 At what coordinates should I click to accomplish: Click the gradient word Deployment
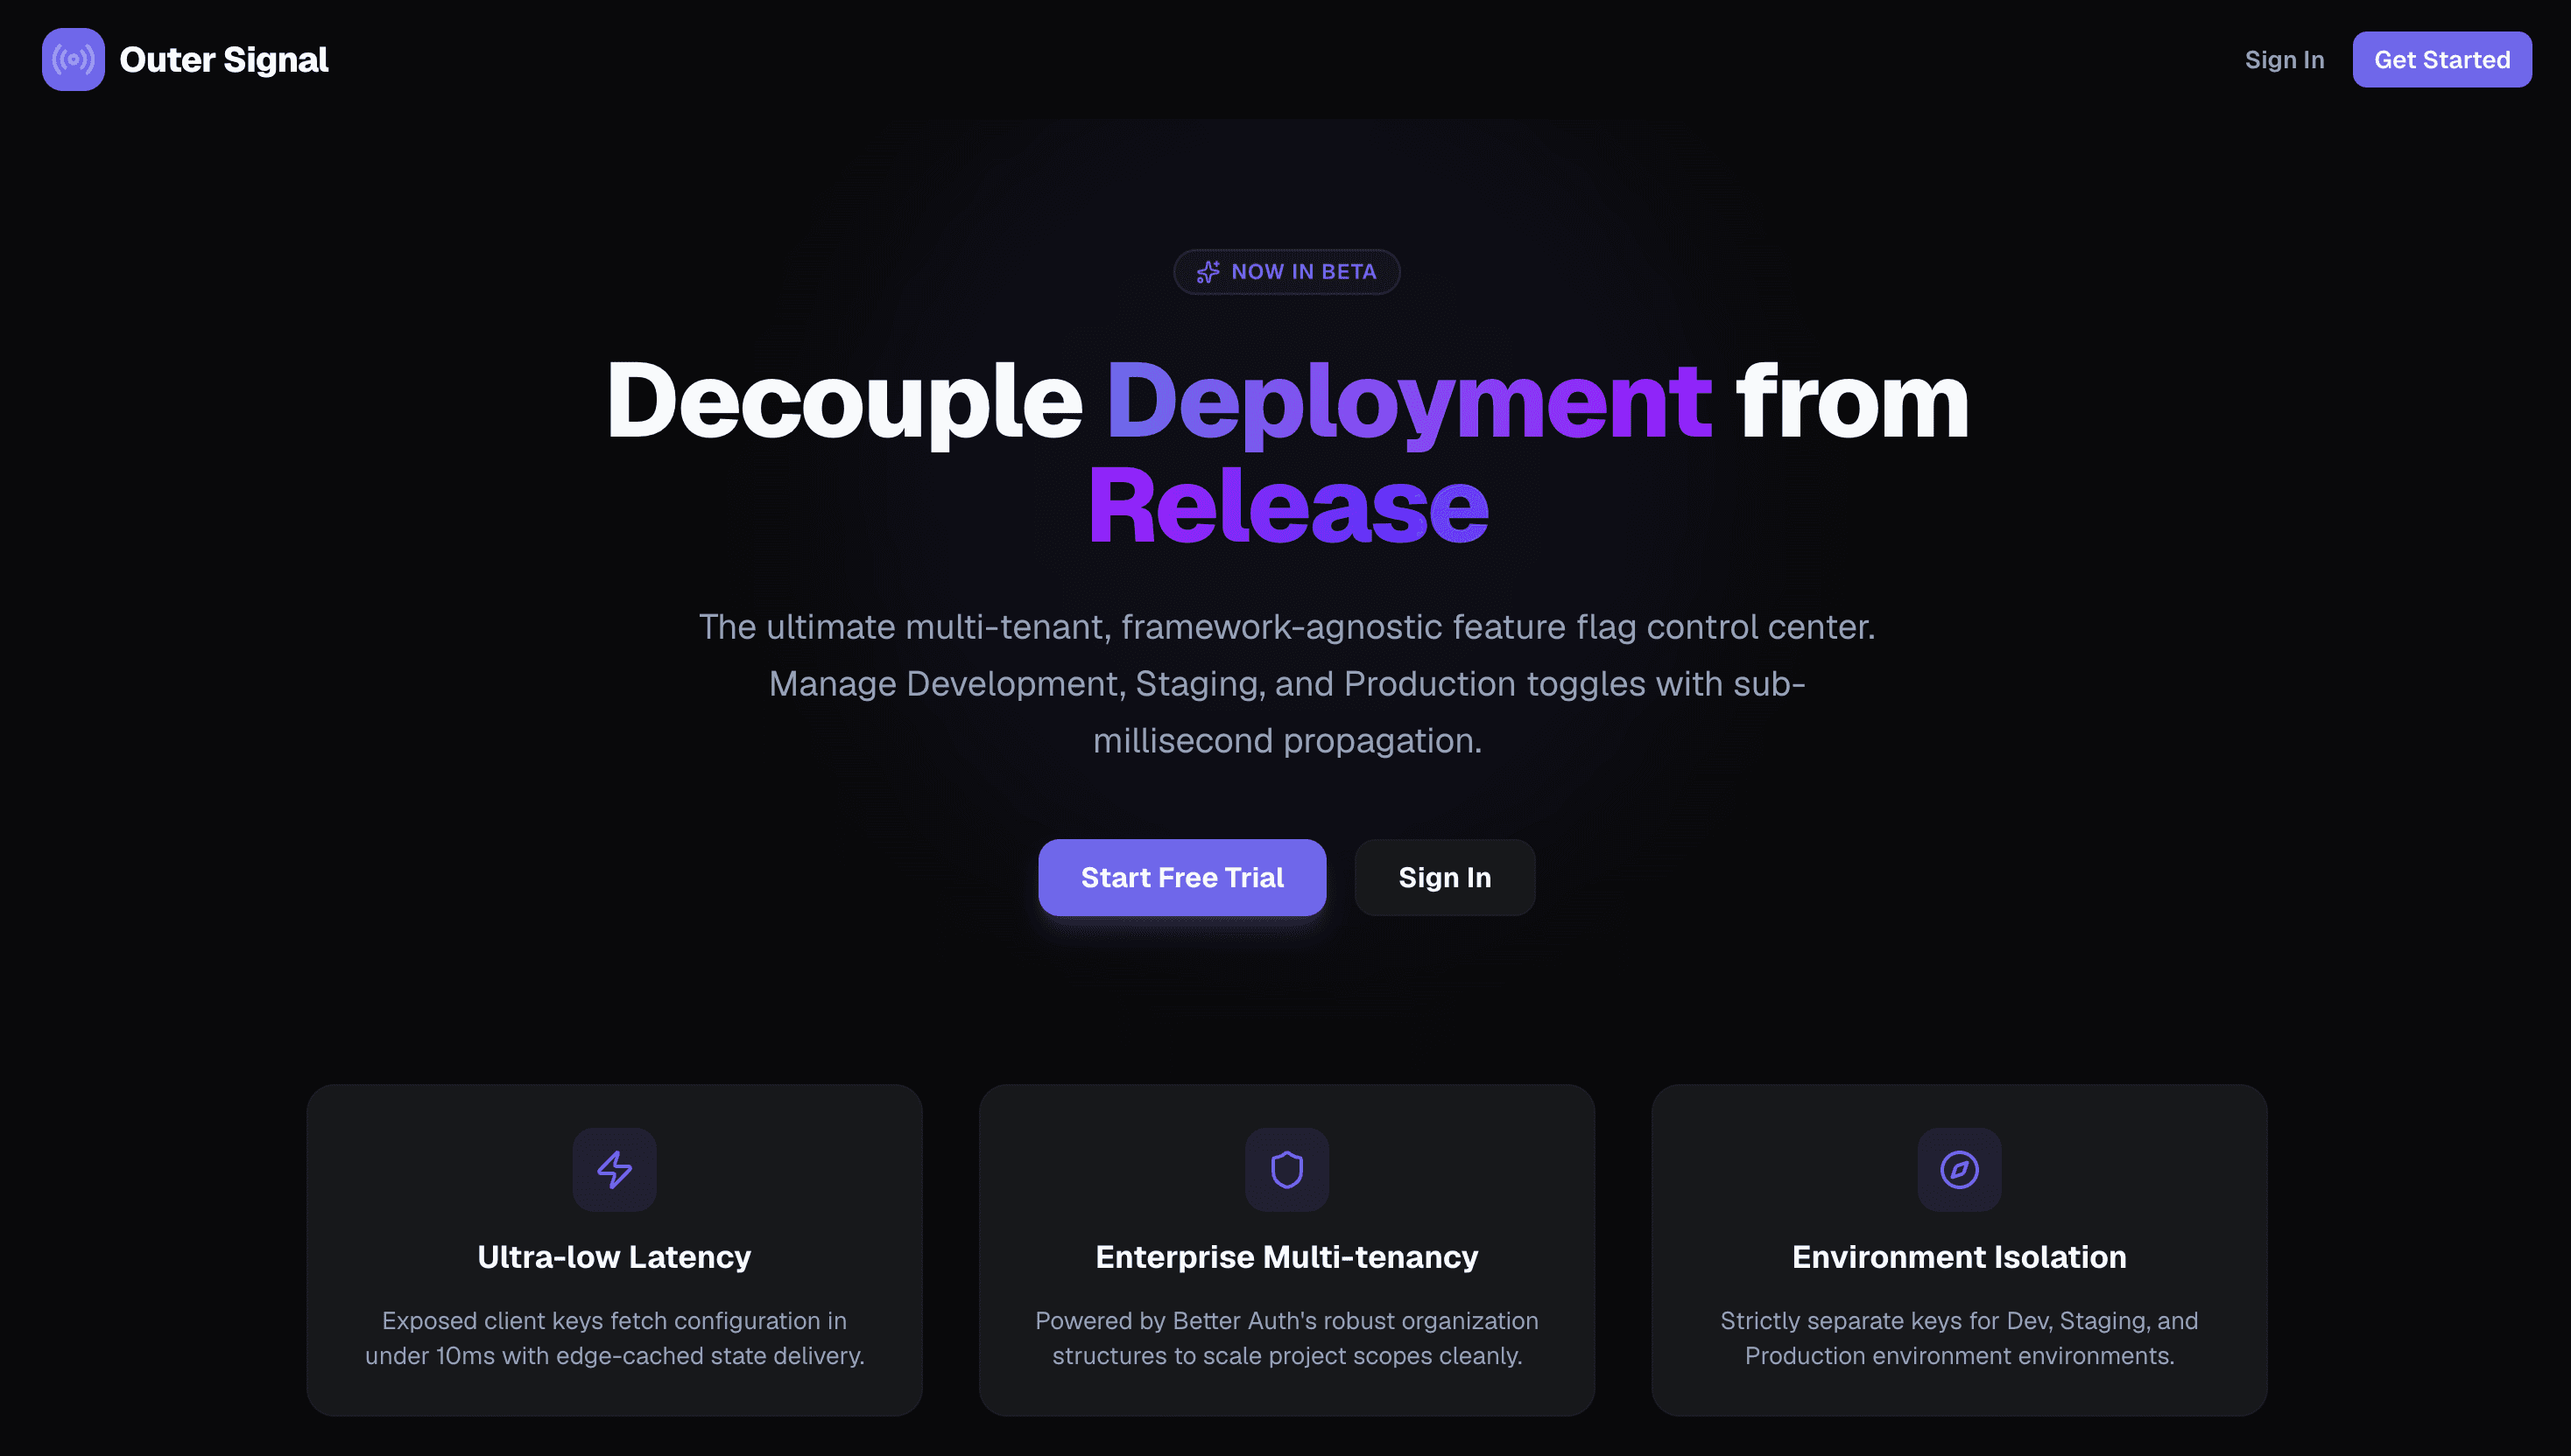[1408, 400]
